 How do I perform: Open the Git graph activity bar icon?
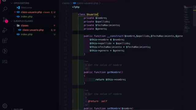5,51
